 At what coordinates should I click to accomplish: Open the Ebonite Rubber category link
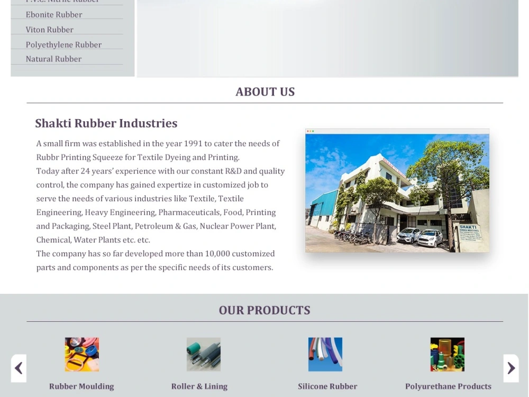54,14
